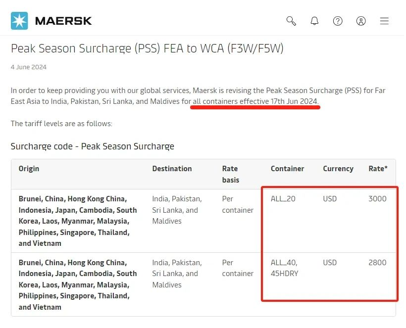Click the Currency column header
This screenshot has height=328, width=406.
point(338,169)
